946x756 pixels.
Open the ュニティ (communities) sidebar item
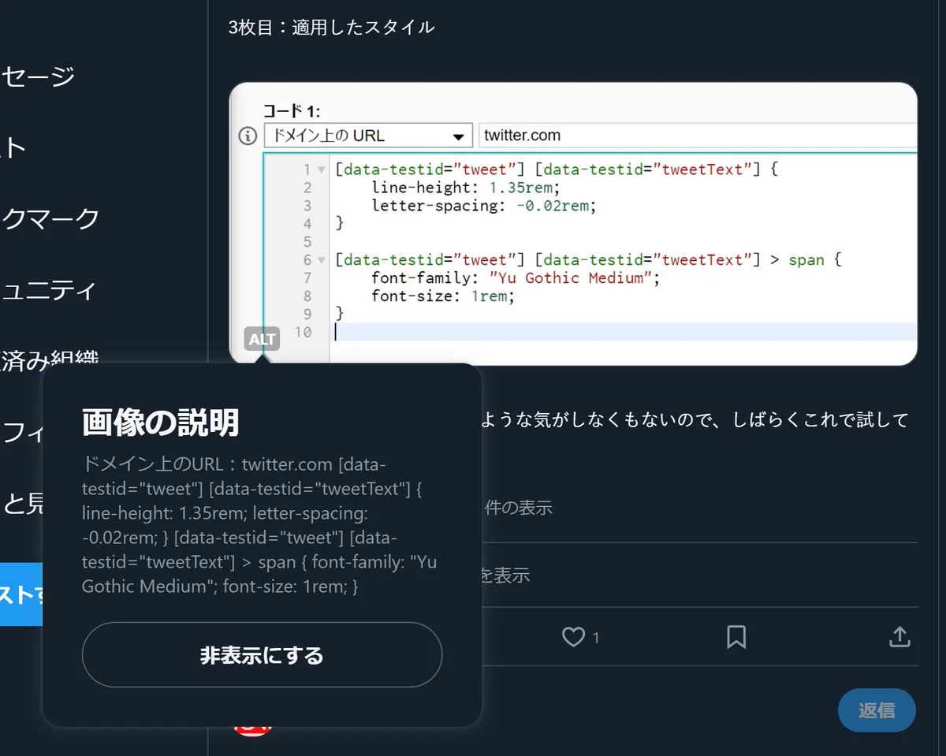pos(48,290)
